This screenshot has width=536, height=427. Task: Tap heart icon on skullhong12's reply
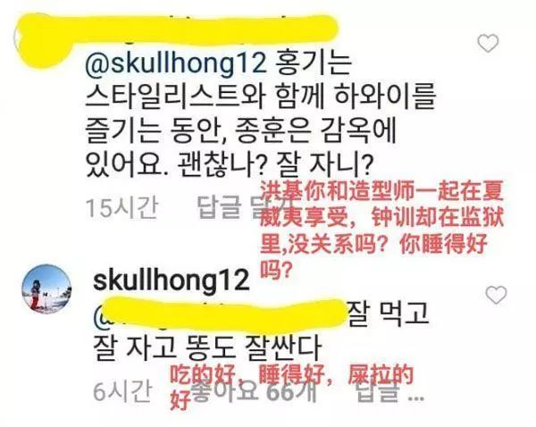pyautogui.click(x=496, y=295)
